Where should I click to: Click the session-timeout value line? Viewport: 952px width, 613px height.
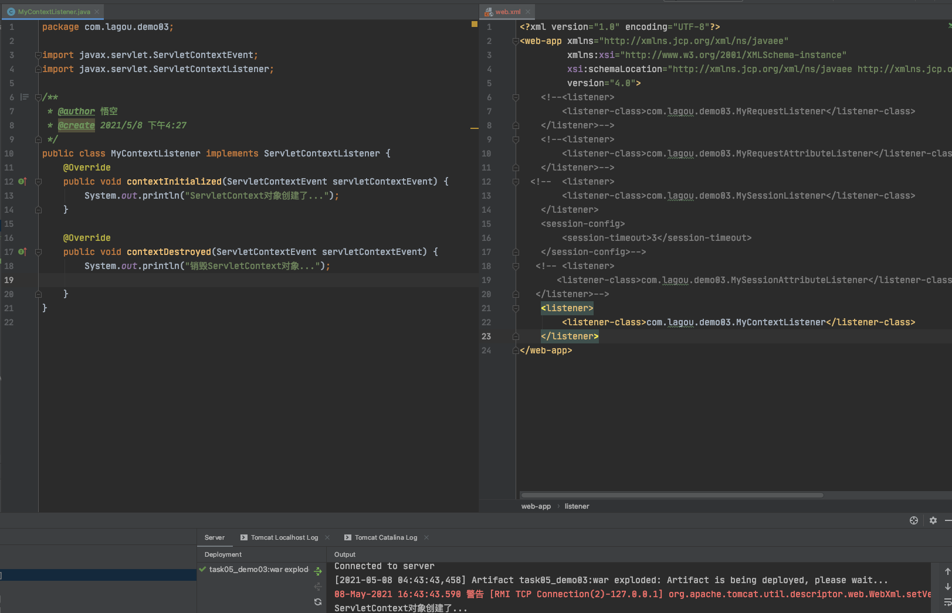[657, 238]
